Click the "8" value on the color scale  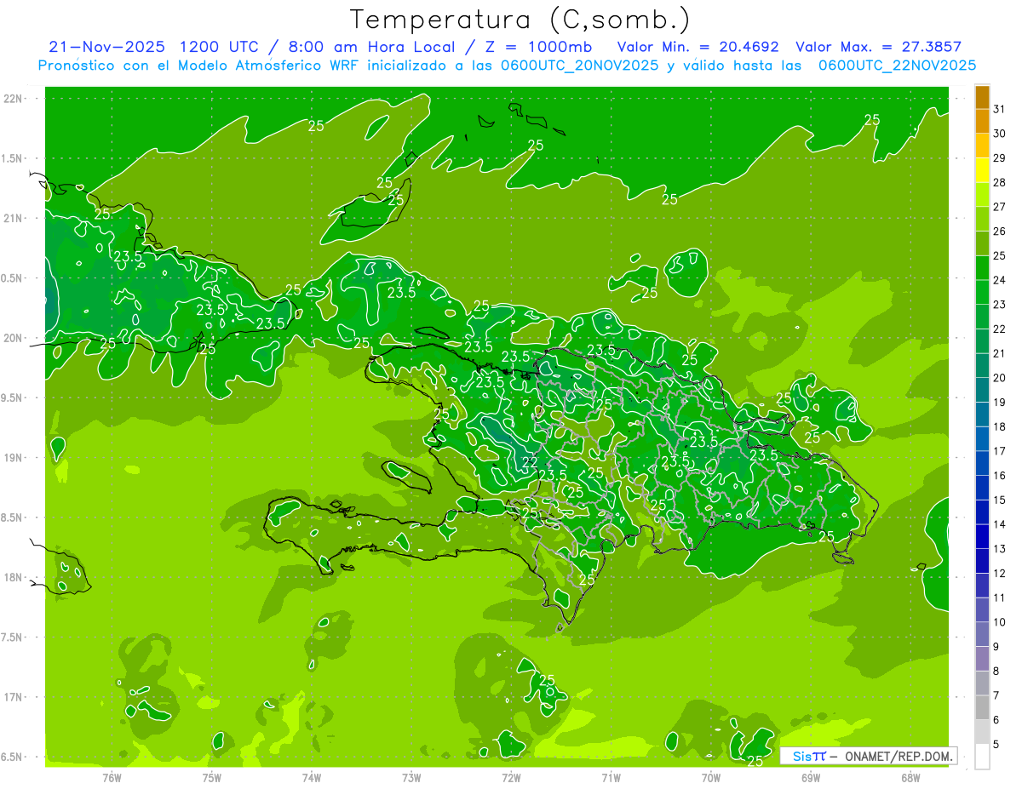point(996,672)
